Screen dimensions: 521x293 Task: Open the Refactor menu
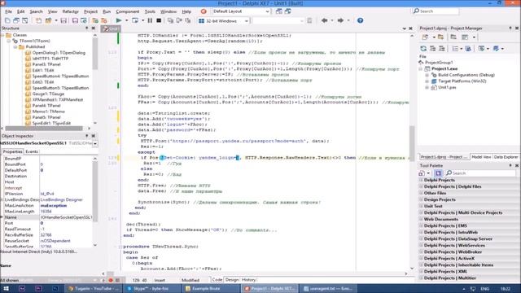click(71, 11)
